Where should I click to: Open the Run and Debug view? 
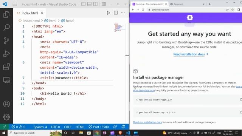pos(6,54)
